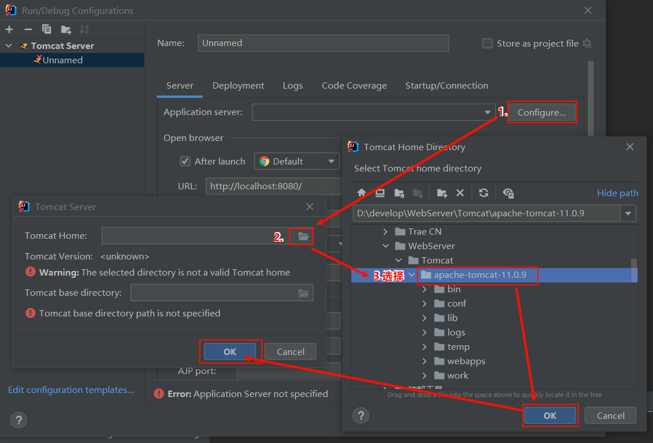Expand bin folder
653x443 pixels.
coord(424,289)
